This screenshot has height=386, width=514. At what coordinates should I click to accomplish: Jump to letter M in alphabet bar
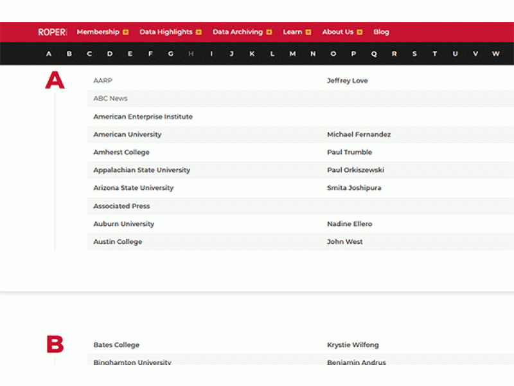292,54
